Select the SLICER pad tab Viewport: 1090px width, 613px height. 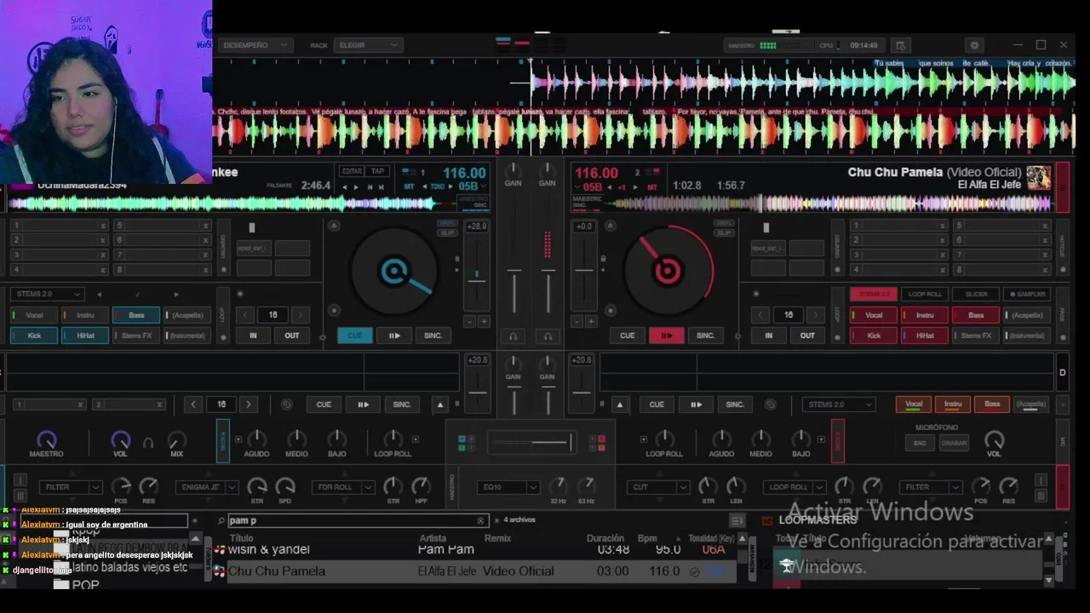pos(976,294)
